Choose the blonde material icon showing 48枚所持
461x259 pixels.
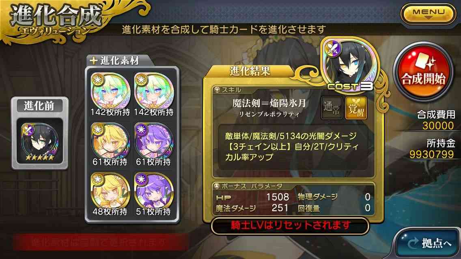pos(110,191)
